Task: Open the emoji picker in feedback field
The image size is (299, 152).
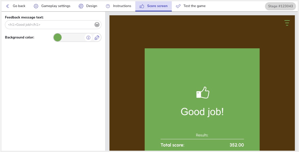Action: pyautogui.click(x=97, y=25)
